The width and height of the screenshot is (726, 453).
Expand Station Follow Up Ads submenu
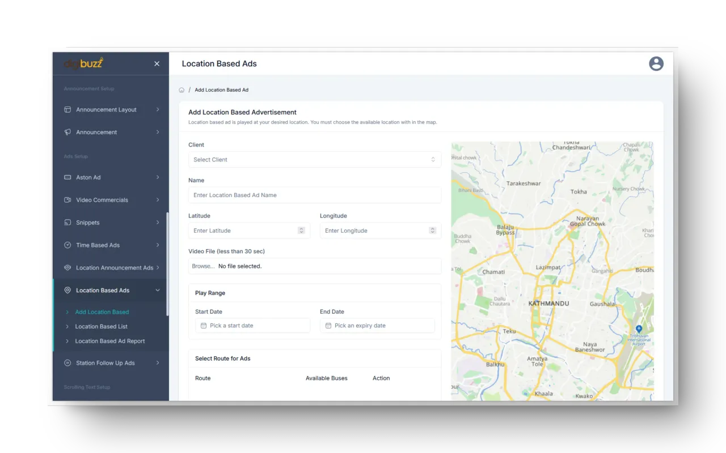pos(158,363)
